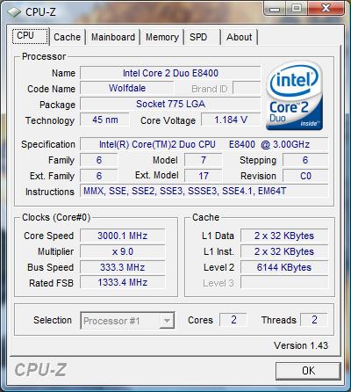Click the OK button
The image size is (351, 392).
[x=308, y=371]
